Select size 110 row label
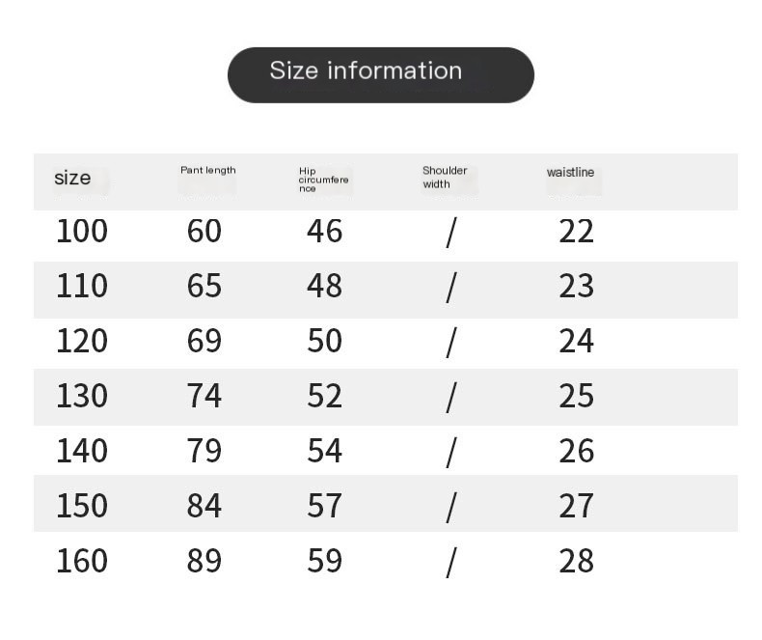This screenshot has height=640, width=762. (82, 286)
